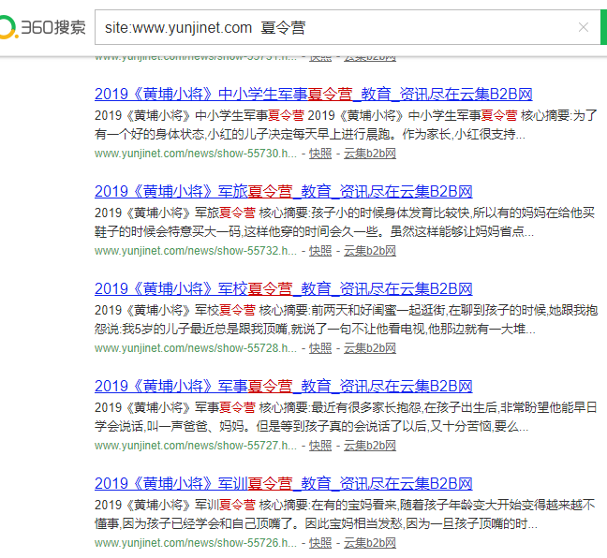The image size is (607, 558).
Task: Click 云集b2b网 under the 中小学生军事夏令营 result
Action: (369, 154)
